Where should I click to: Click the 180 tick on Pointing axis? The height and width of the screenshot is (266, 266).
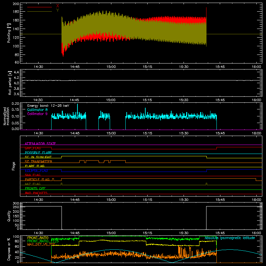pos(16,12)
